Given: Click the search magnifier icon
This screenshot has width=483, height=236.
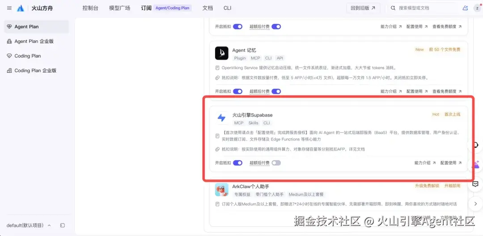Looking at the screenshot, I should tap(393, 8).
